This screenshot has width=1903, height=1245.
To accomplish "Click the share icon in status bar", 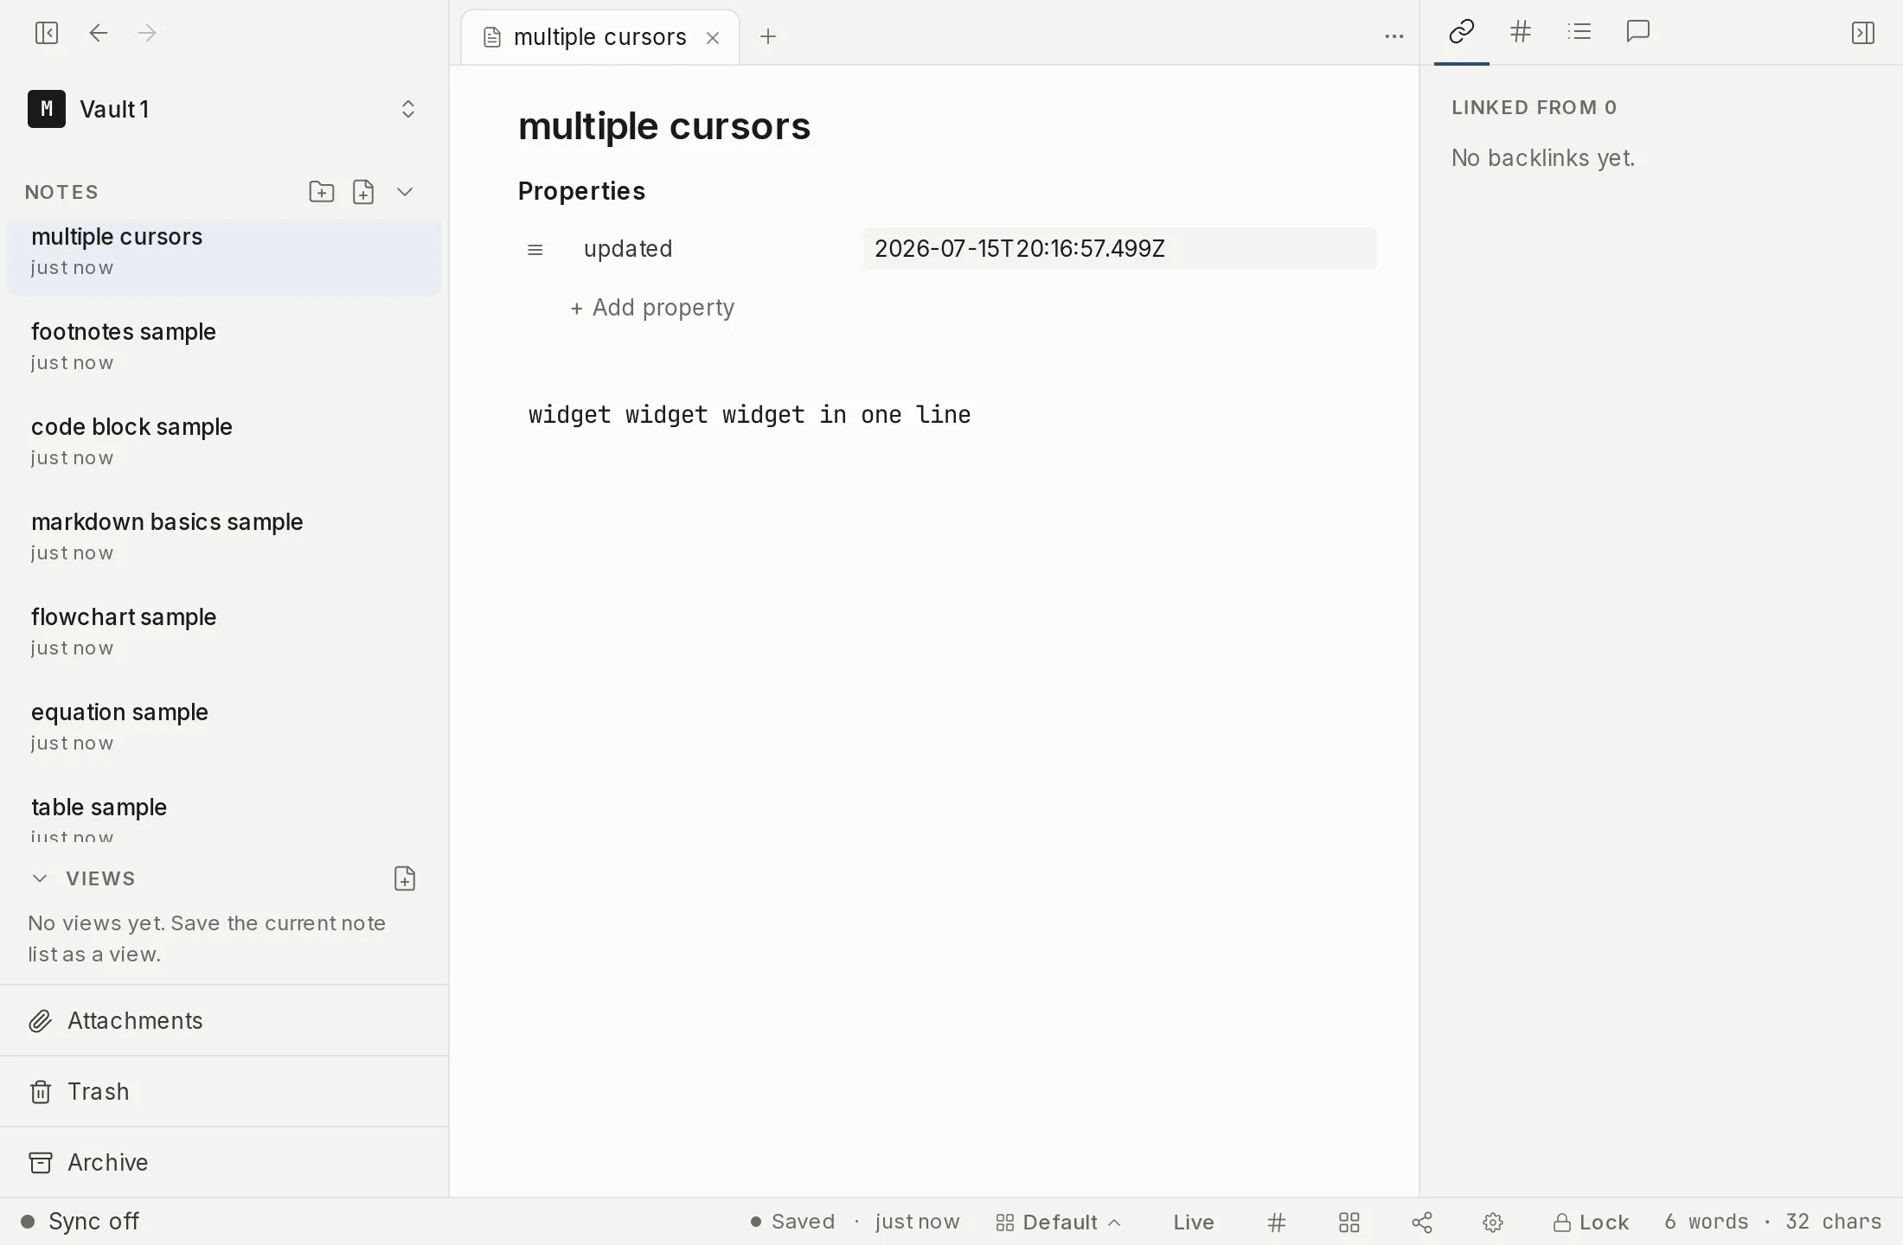I will click(1422, 1222).
